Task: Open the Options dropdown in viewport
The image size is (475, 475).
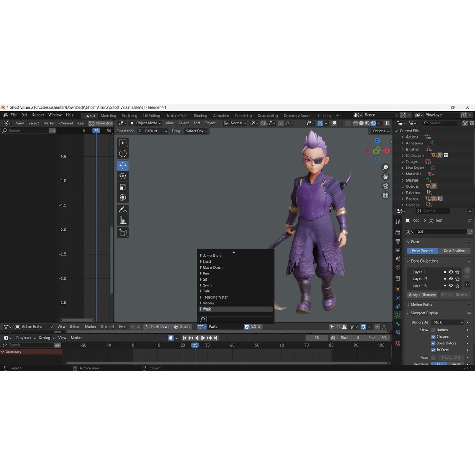Action: (381, 131)
